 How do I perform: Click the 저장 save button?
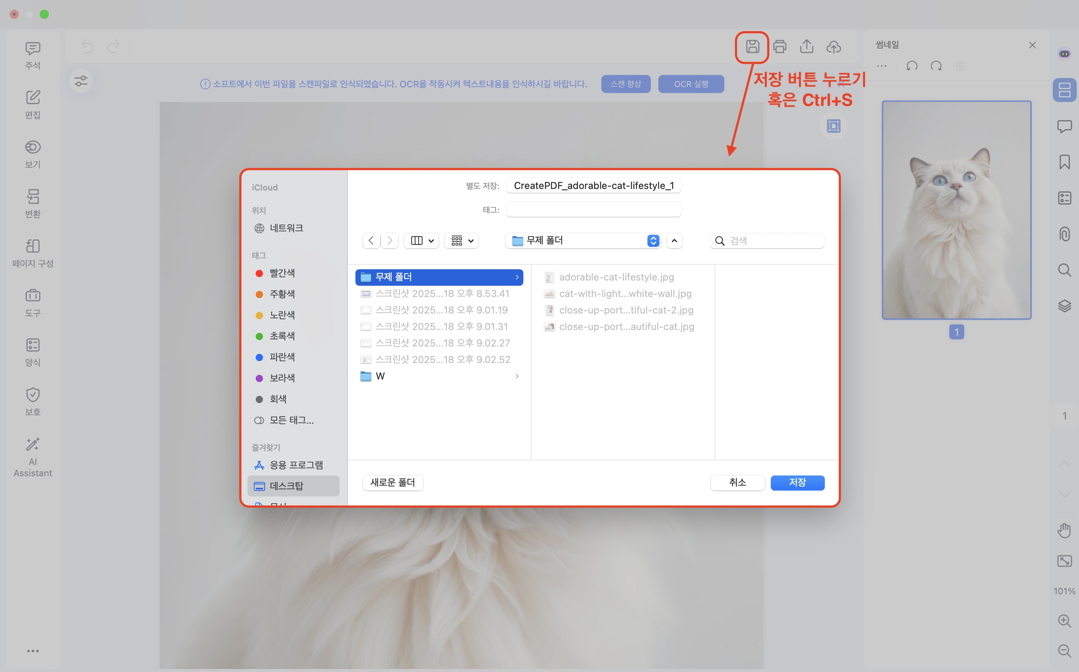pyautogui.click(x=797, y=483)
